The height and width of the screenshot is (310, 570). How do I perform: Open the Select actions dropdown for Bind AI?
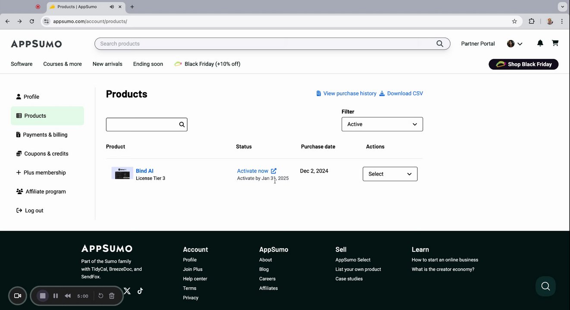[390, 174]
